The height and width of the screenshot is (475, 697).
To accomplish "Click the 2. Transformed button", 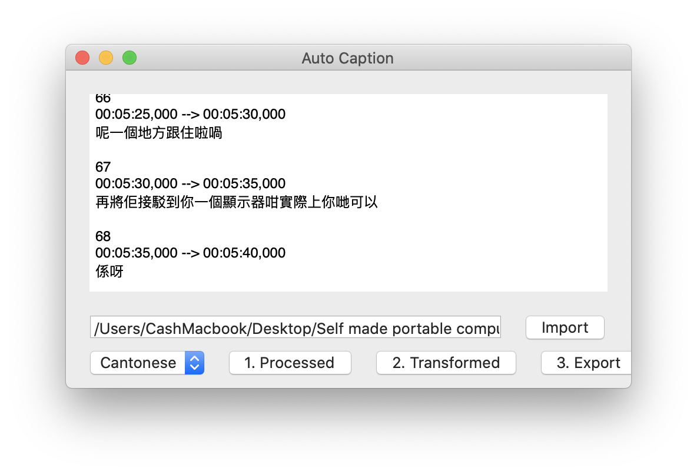I will 446,363.
